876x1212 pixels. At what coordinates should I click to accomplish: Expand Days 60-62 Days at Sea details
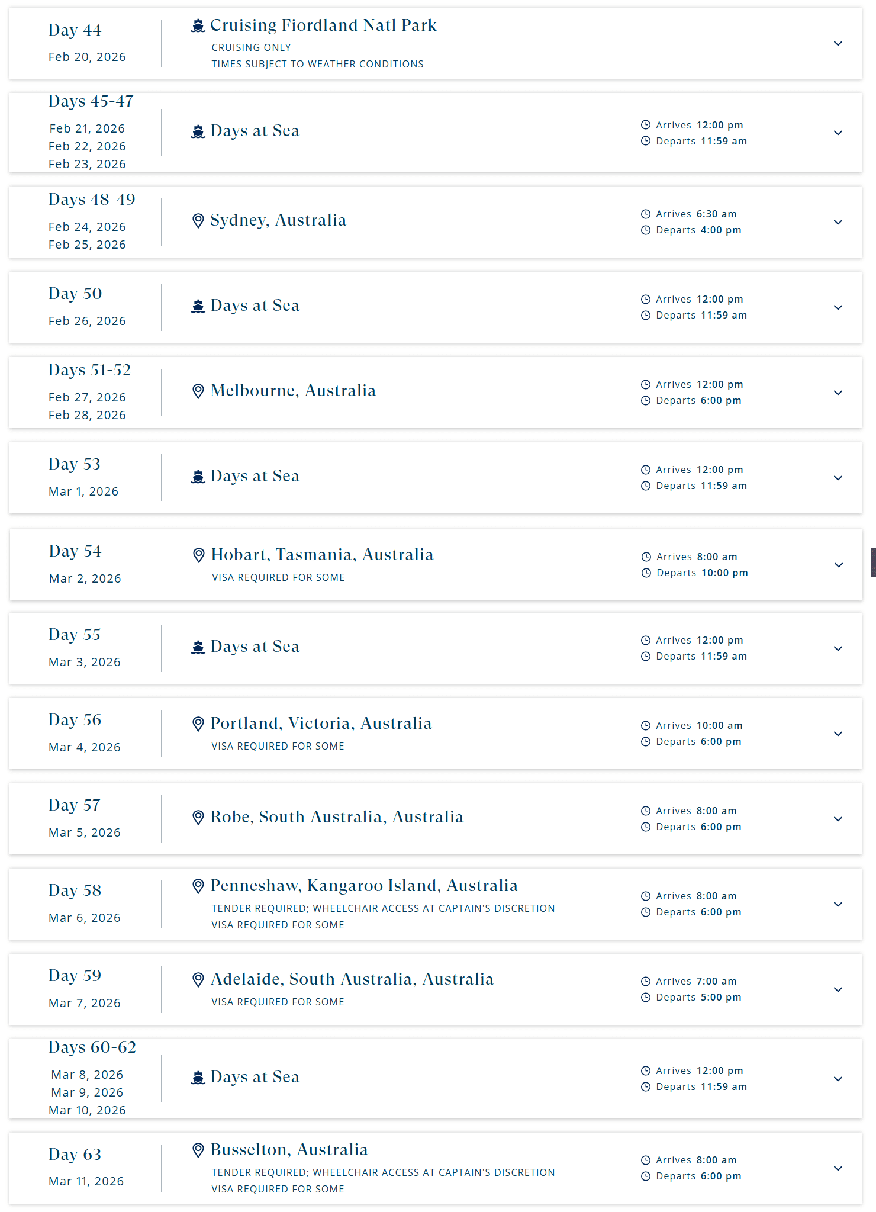(x=838, y=1079)
